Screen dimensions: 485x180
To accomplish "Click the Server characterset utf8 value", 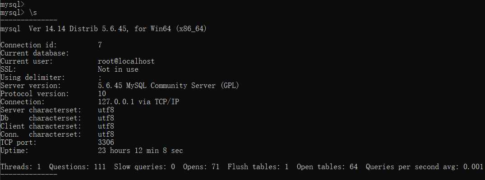I will click(x=106, y=110).
